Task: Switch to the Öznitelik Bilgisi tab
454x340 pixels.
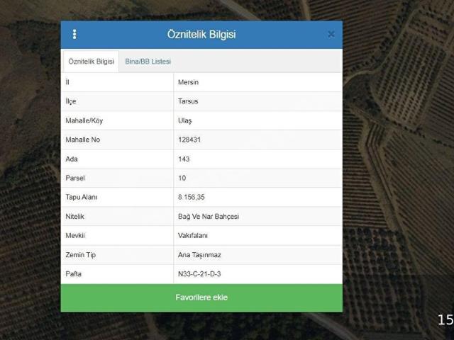Action: click(91, 62)
